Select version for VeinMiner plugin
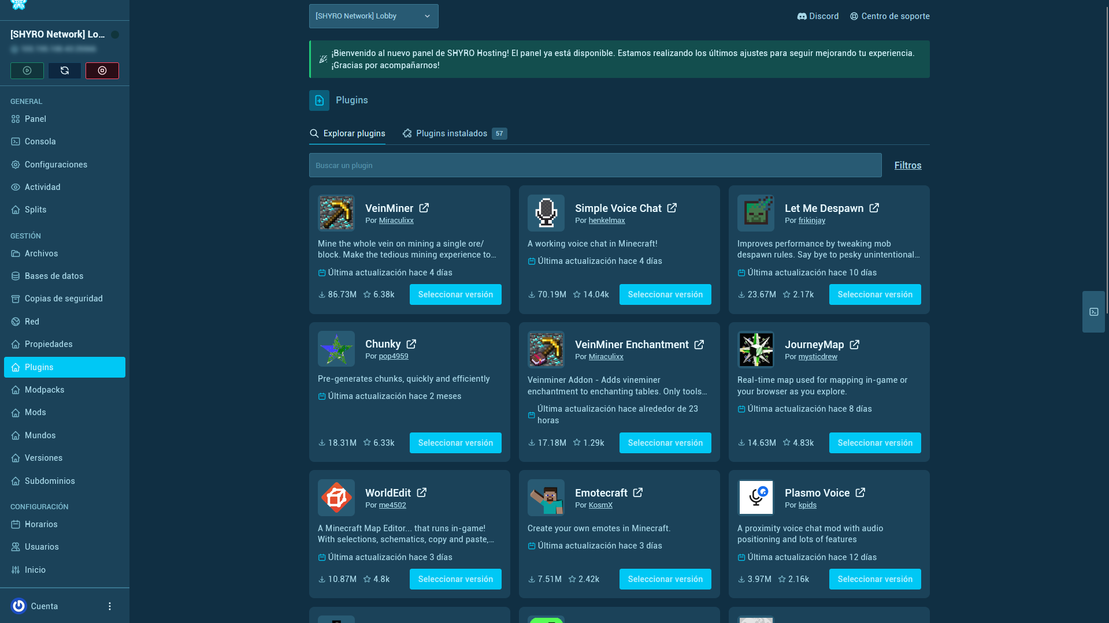Viewport: 1109px width, 623px height. [455, 294]
